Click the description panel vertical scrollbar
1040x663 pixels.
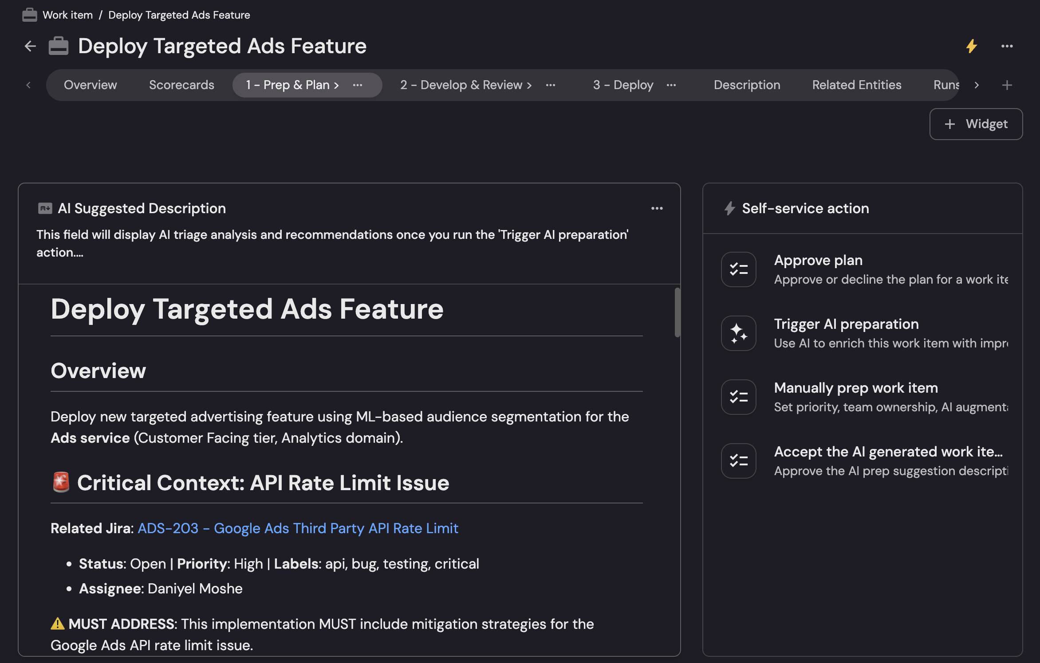[677, 312]
